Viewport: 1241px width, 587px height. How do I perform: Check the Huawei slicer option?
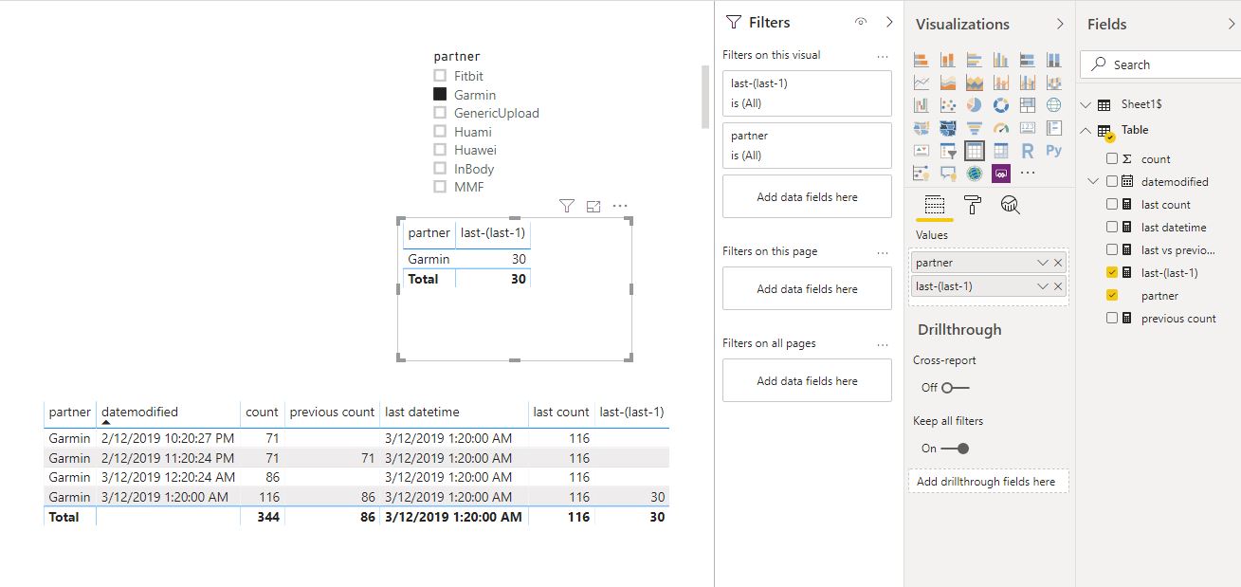(440, 150)
